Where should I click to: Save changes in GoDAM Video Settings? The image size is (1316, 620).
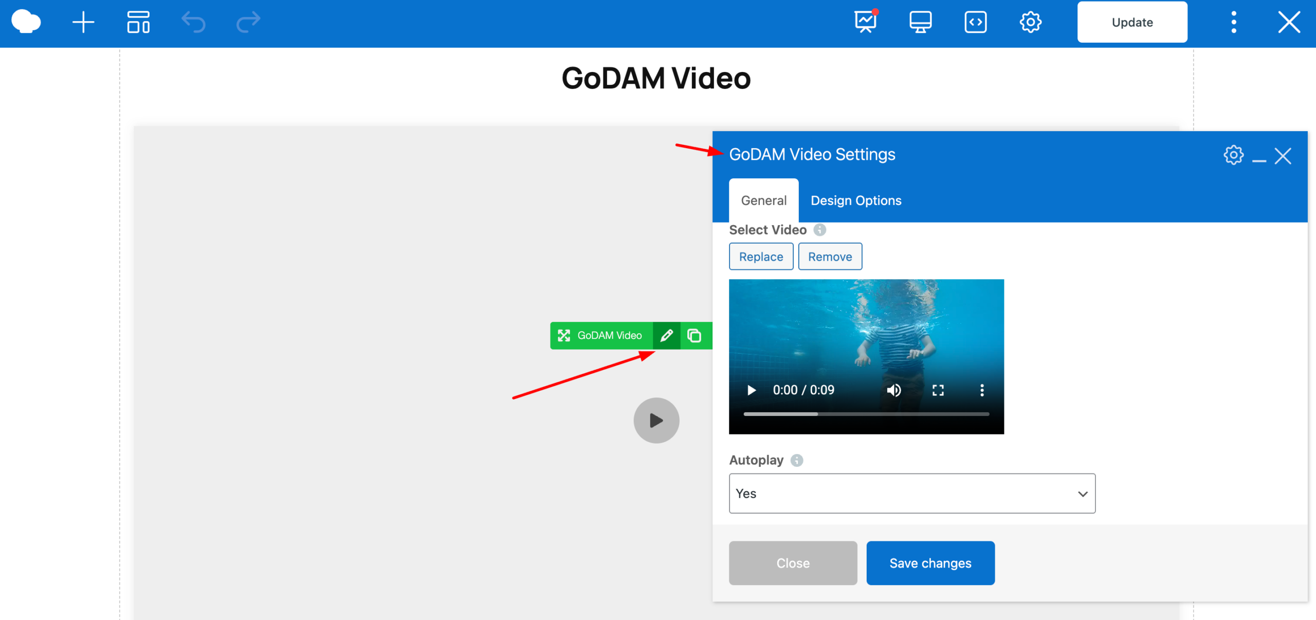point(930,563)
